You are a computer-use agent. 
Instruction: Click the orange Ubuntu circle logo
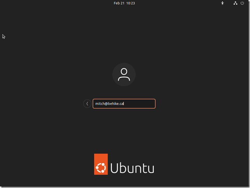[101, 164]
